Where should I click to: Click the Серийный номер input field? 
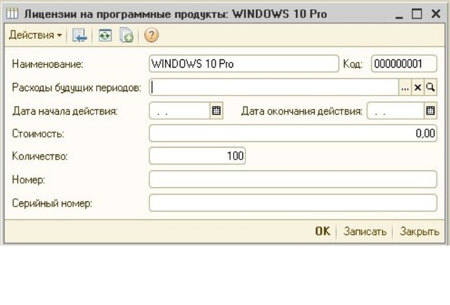(293, 203)
